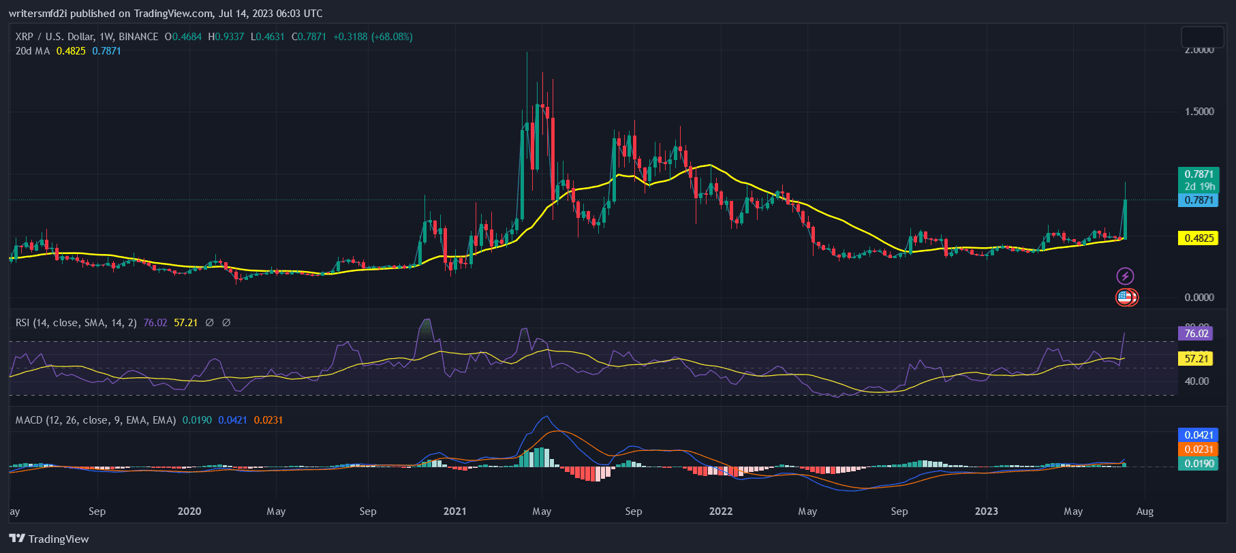
Task: Click the orange 0.0231 signal axis label
Action: (x=1198, y=449)
